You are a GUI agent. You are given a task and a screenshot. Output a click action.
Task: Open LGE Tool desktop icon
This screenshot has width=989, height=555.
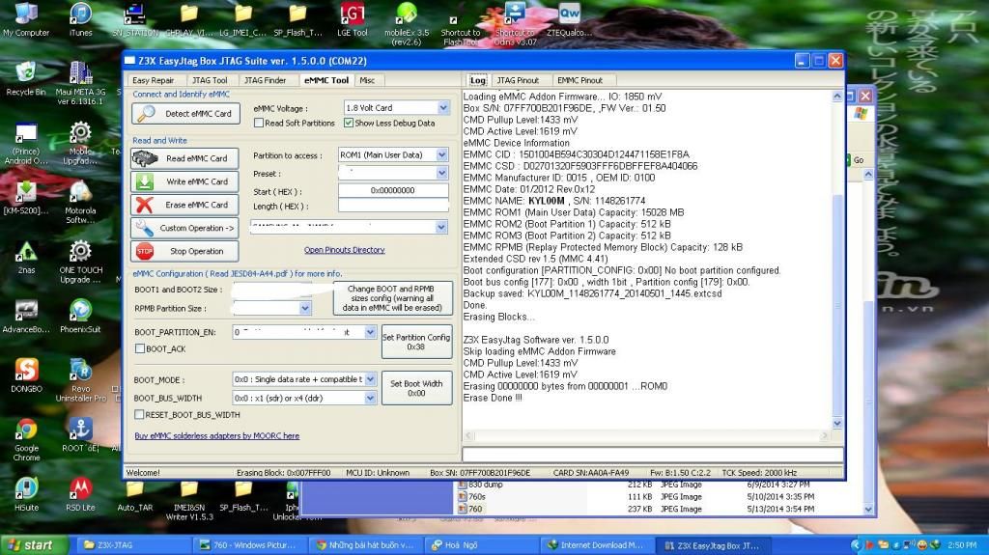[352, 20]
